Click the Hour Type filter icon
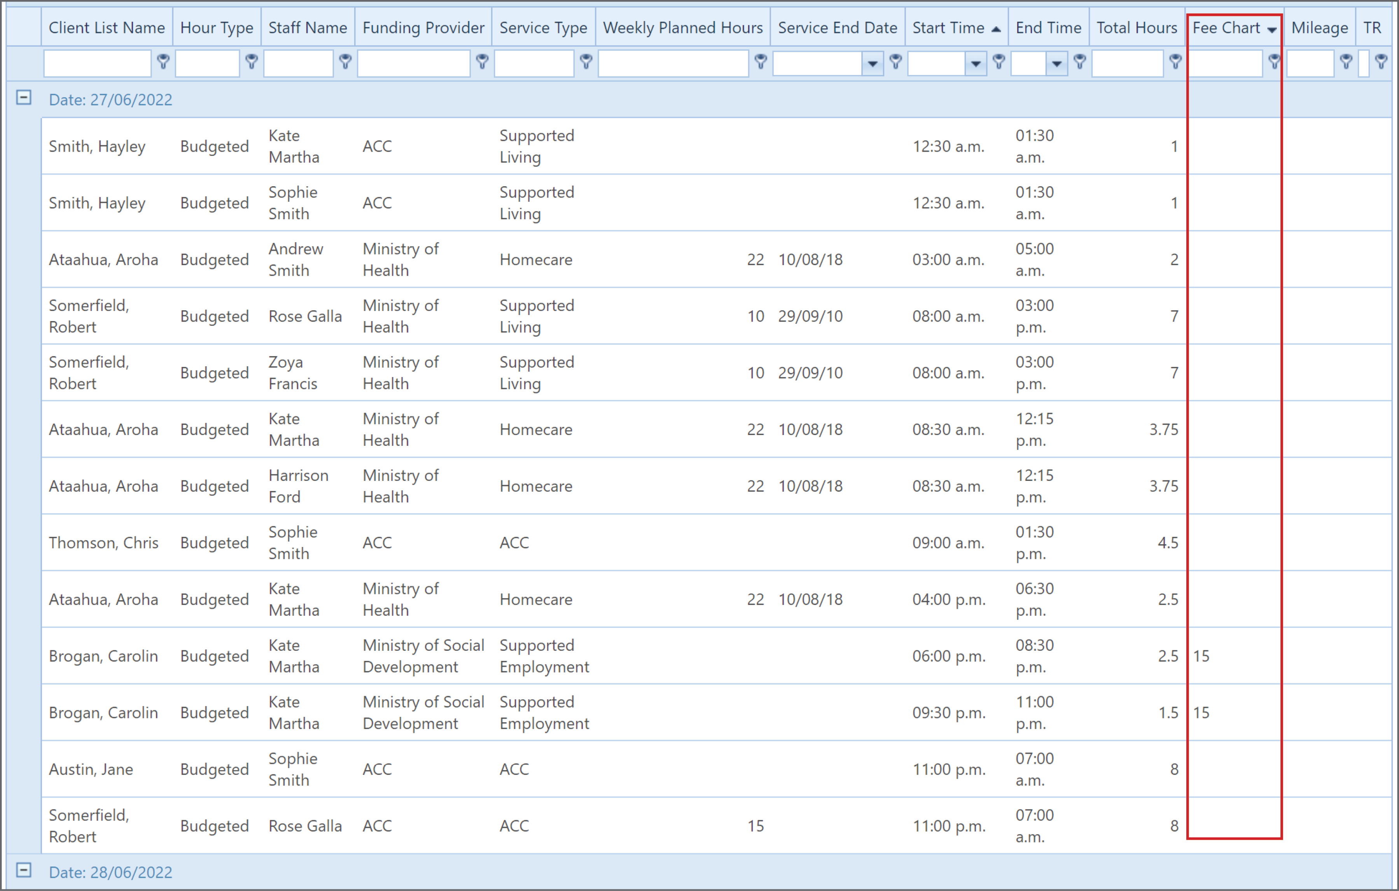 coord(252,61)
